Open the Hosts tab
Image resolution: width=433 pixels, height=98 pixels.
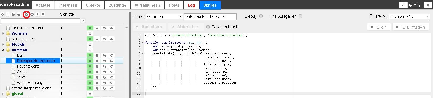click(174, 5)
